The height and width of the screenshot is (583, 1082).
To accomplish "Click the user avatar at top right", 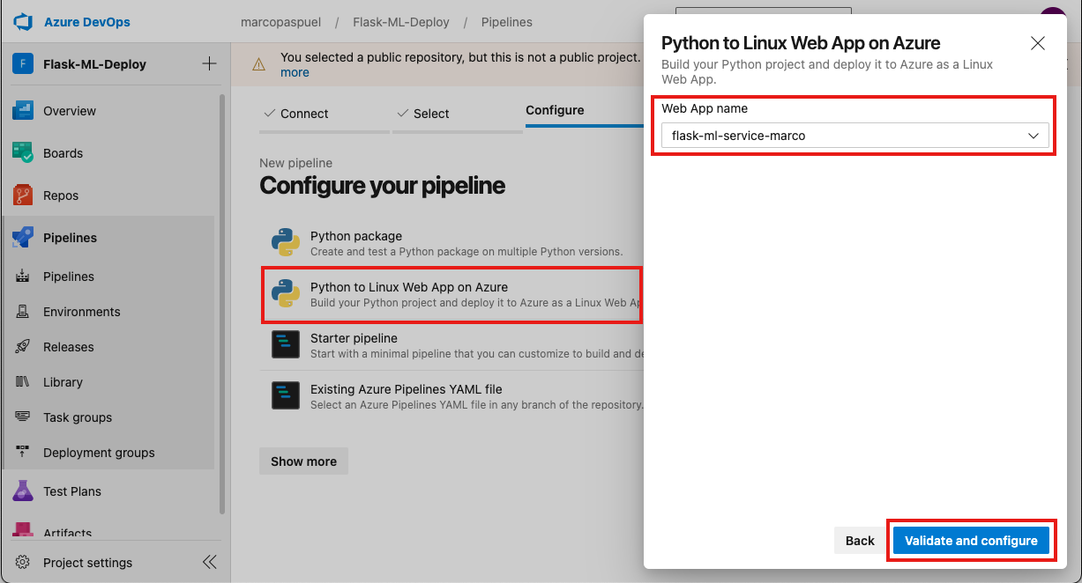I will click(1053, 13).
